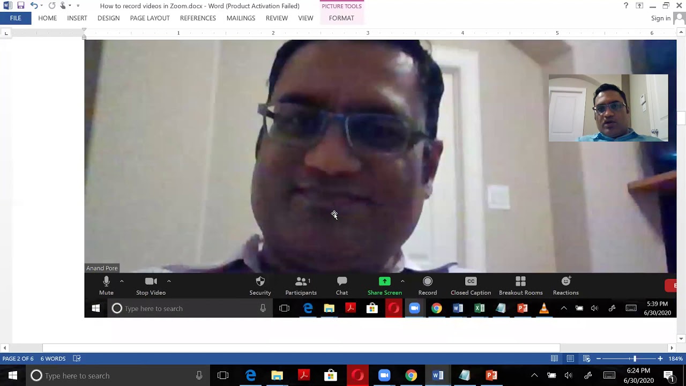
Task: Click the taskbar search microphone icon
Action: point(199,376)
